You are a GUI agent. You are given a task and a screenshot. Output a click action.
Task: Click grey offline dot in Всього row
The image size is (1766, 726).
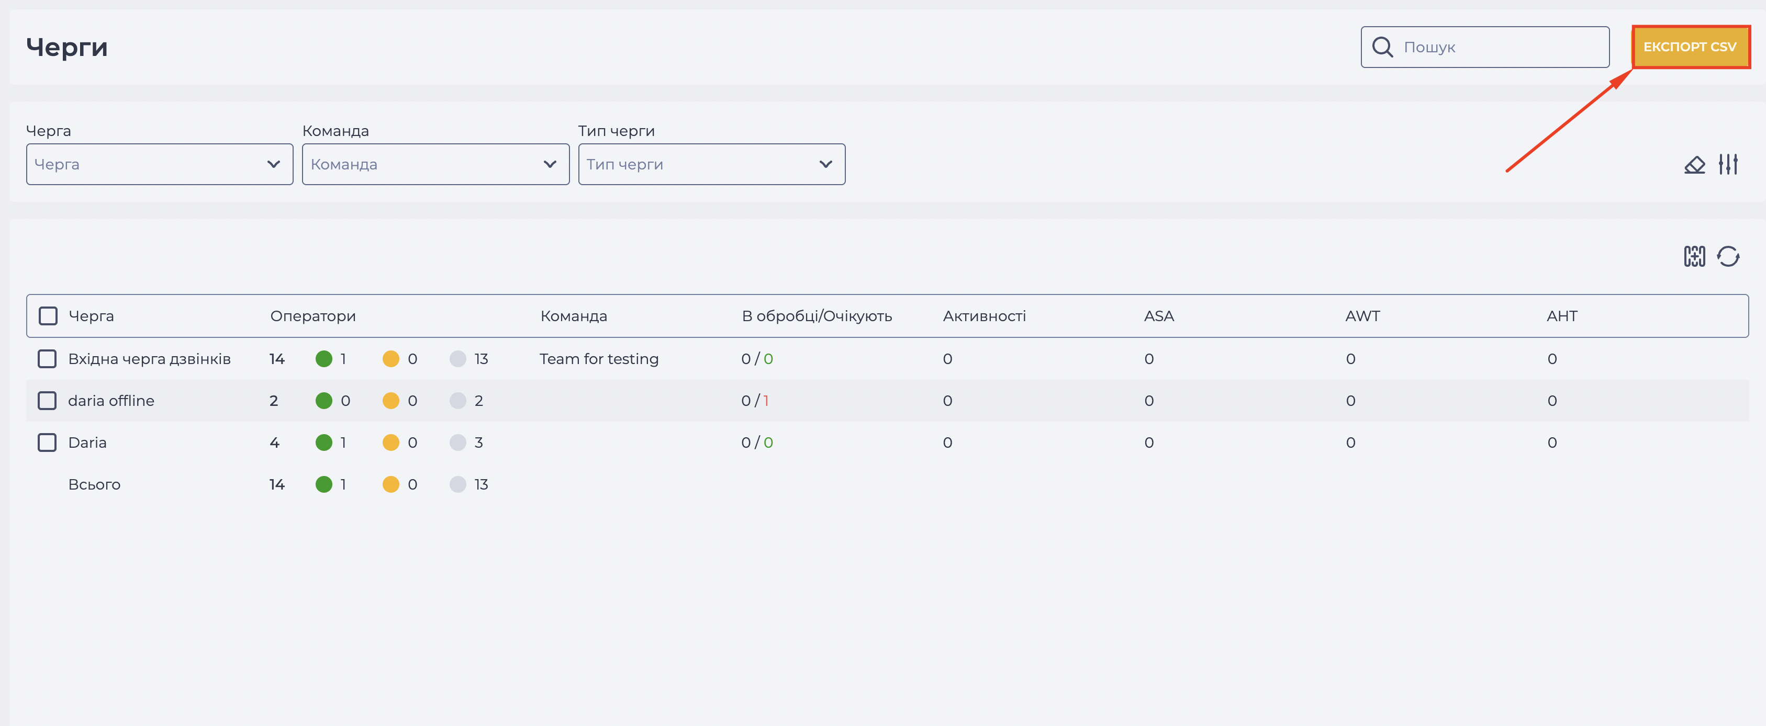(x=458, y=484)
